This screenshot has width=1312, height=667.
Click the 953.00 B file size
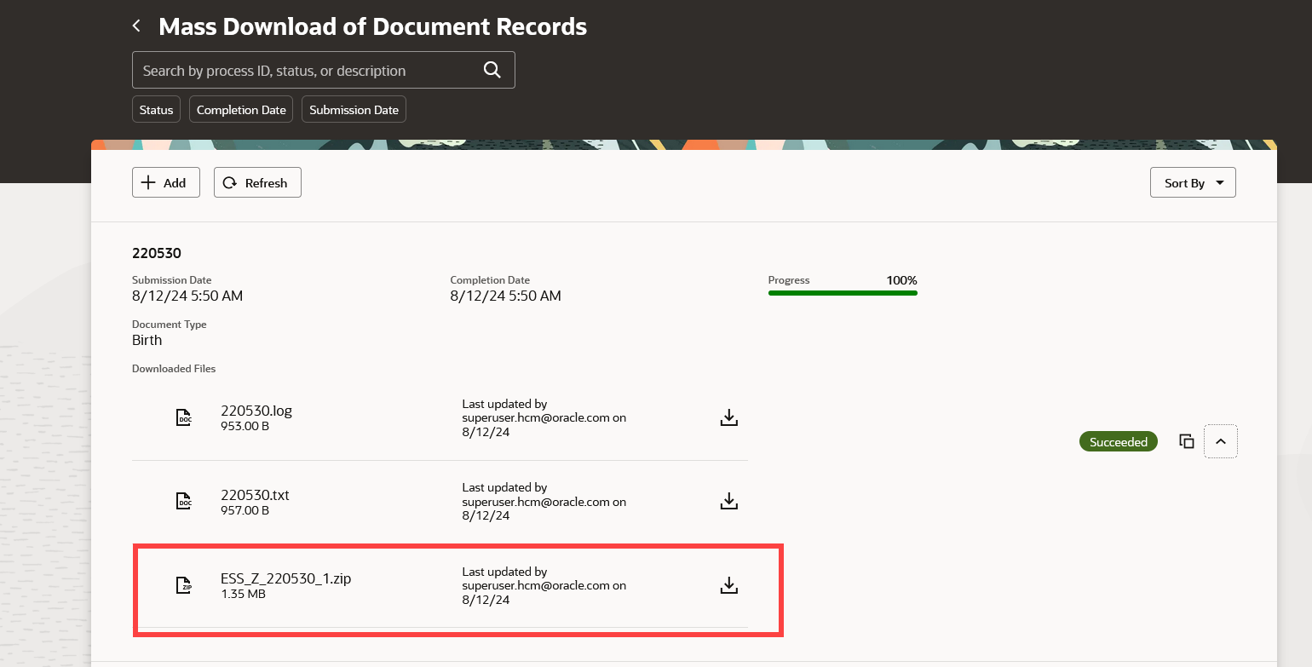(245, 426)
